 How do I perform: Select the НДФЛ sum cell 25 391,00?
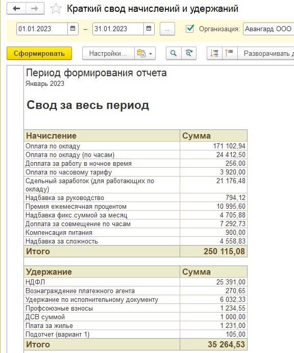tap(213, 282)
